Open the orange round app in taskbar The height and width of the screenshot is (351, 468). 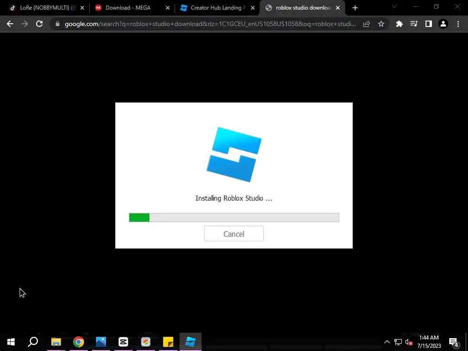146,342
